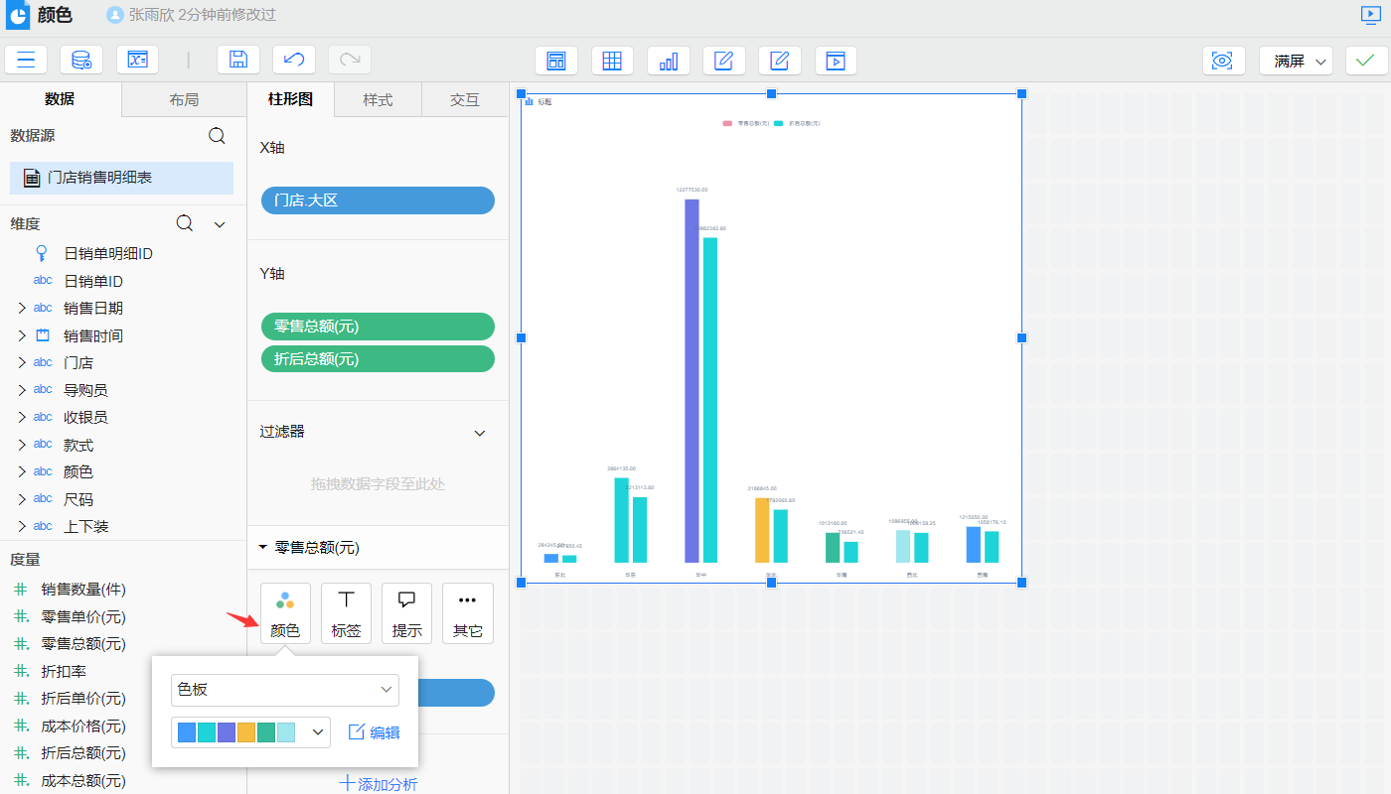The height and width of the screenshot is (794, 1391).
Task: Click the dataset database icon
Action: pyautogui.click(x=81, y=60)
